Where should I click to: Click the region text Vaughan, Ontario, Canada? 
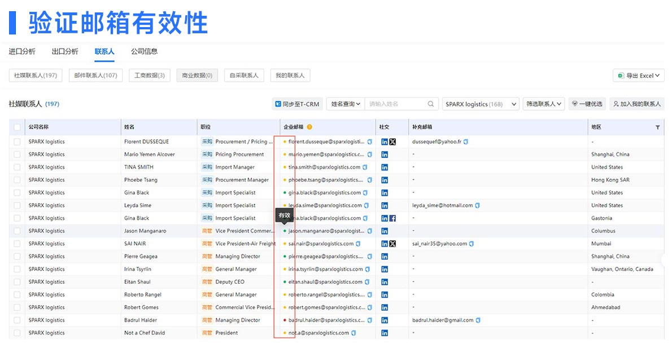point(622,270)
